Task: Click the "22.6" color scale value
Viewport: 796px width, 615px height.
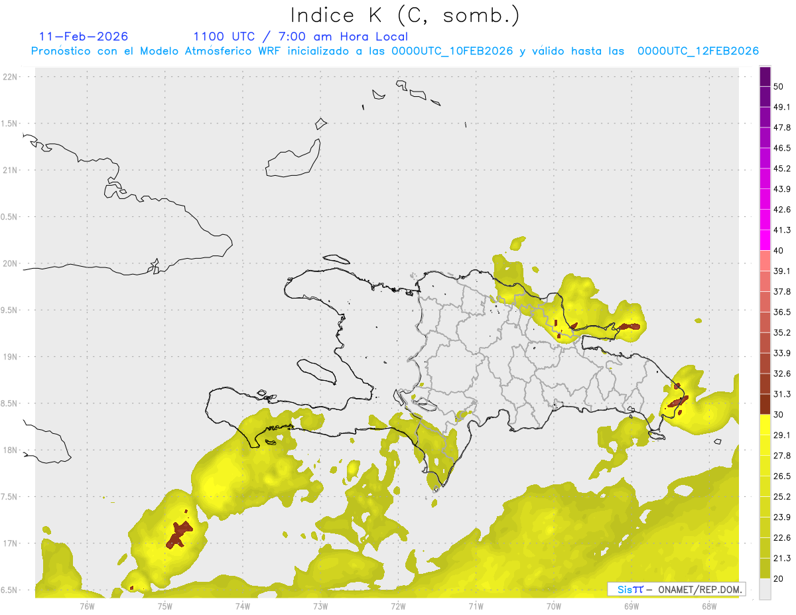Action: point(782,538)
